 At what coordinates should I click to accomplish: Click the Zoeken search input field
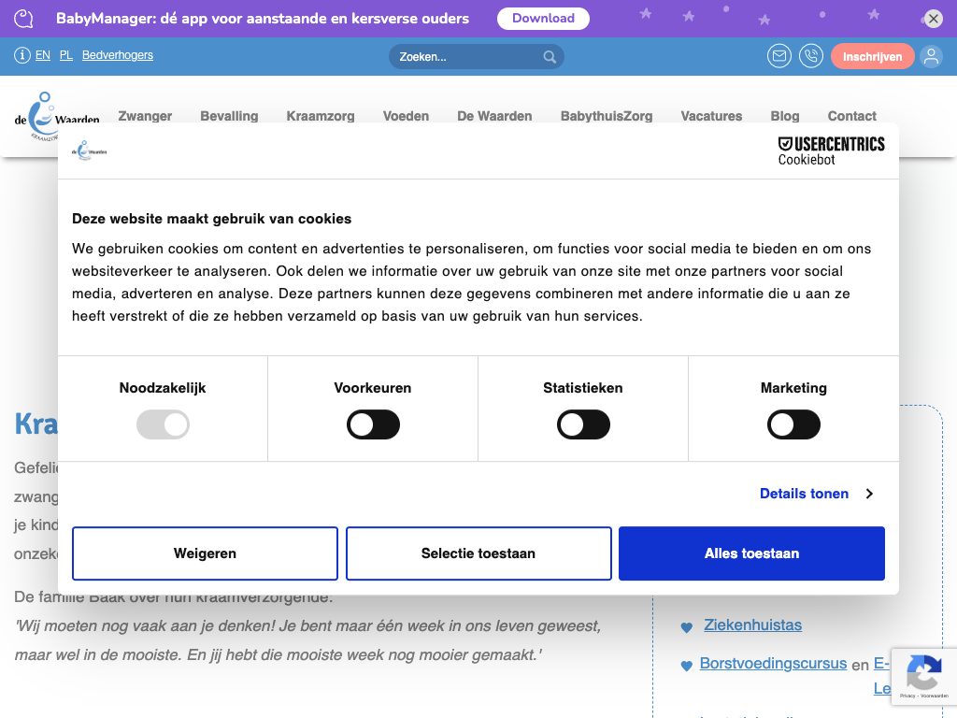coord(467,57)
